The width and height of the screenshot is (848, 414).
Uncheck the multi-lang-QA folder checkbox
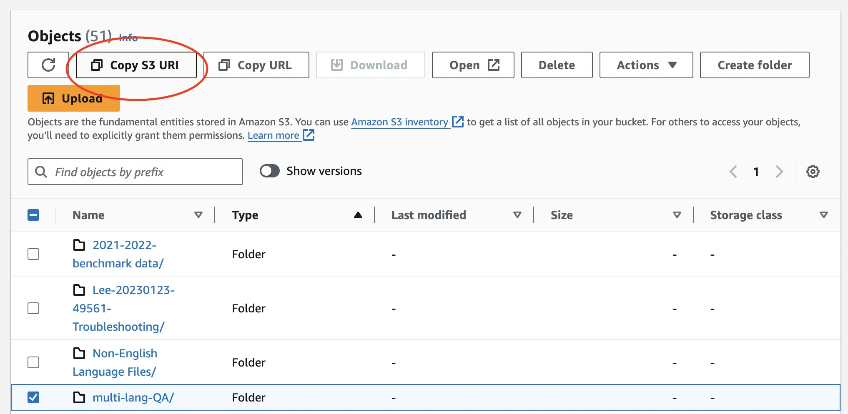pos(33,397)
